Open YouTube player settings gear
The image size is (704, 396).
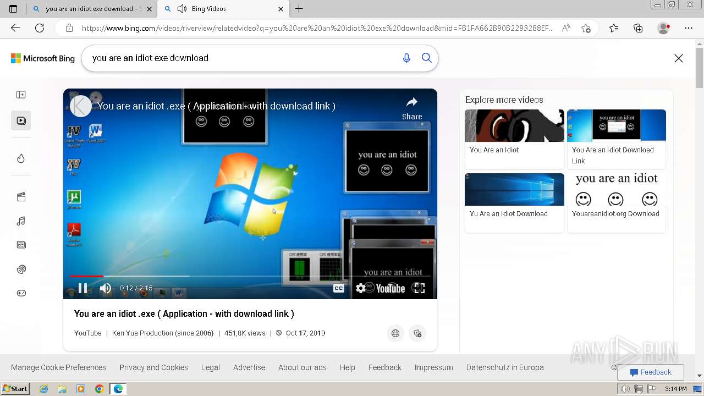pyautogui.click(x=361, y=288)
